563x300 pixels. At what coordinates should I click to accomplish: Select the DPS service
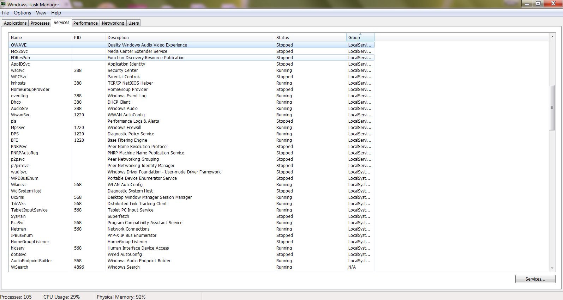click(x=191, y=134)
